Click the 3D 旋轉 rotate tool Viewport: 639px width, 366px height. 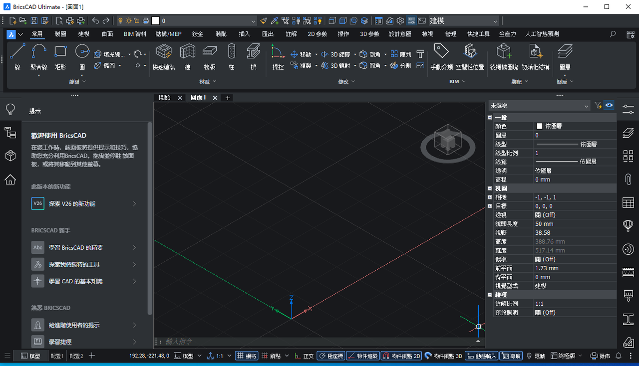click(335, 54)
